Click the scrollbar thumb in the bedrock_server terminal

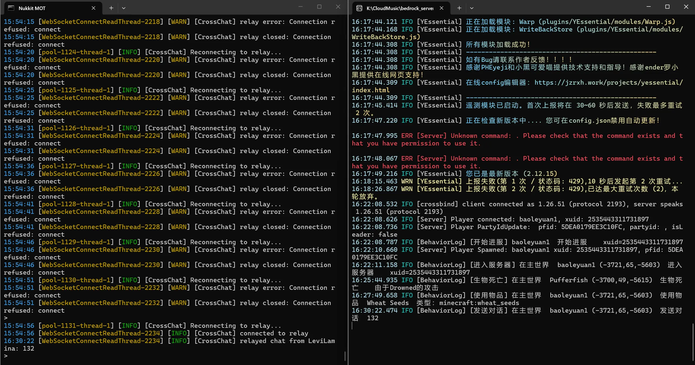tap(693, 342)
